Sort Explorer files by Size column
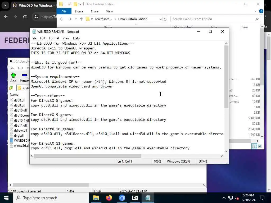 click(x=245, y=27)
